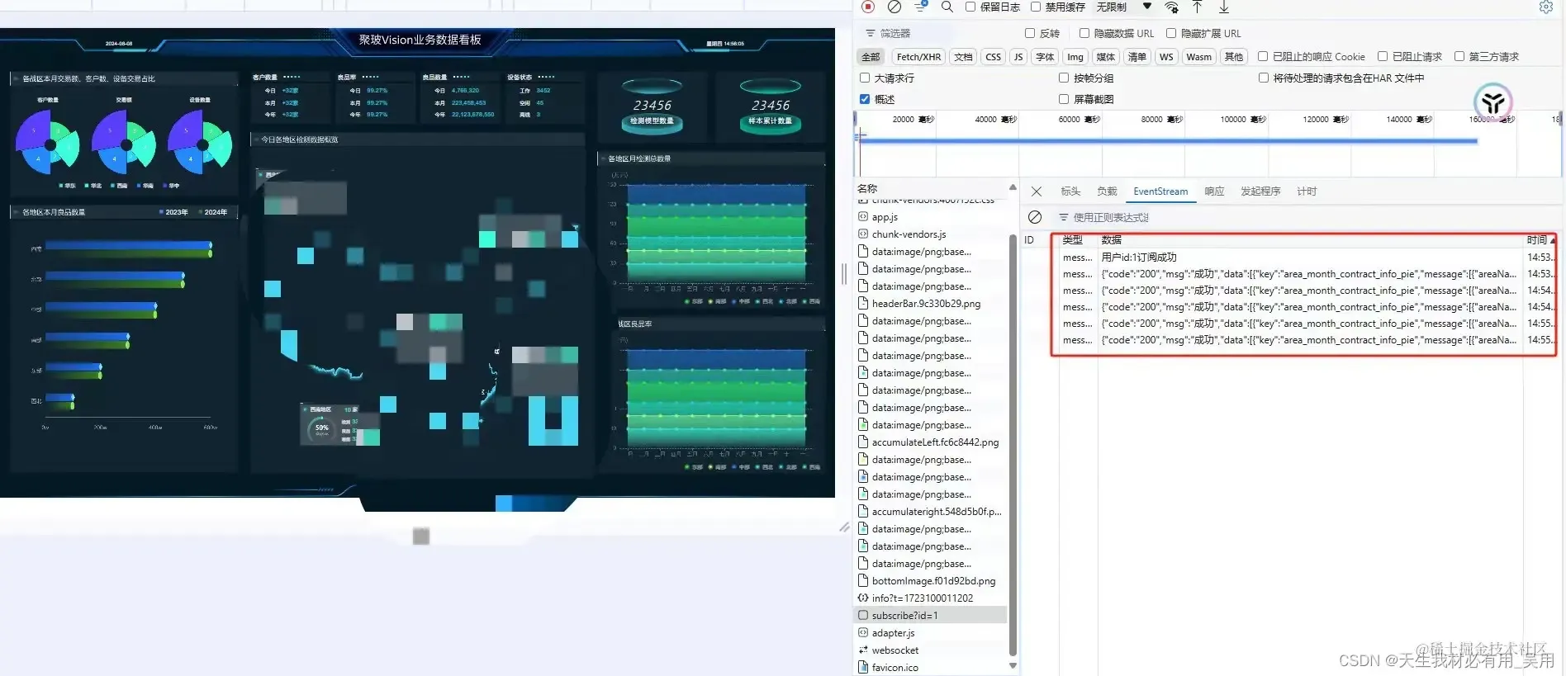Open network search with magnifier icon

coord(947,7)
